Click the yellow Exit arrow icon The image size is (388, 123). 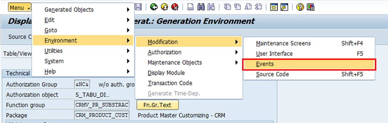pyautogui.click(x=164, y=7)
